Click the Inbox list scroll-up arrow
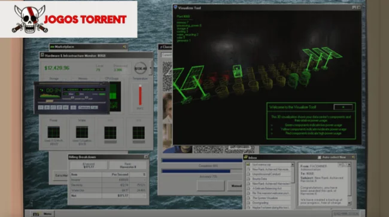Viewport: 389px width, 217px height. (293, 164)
